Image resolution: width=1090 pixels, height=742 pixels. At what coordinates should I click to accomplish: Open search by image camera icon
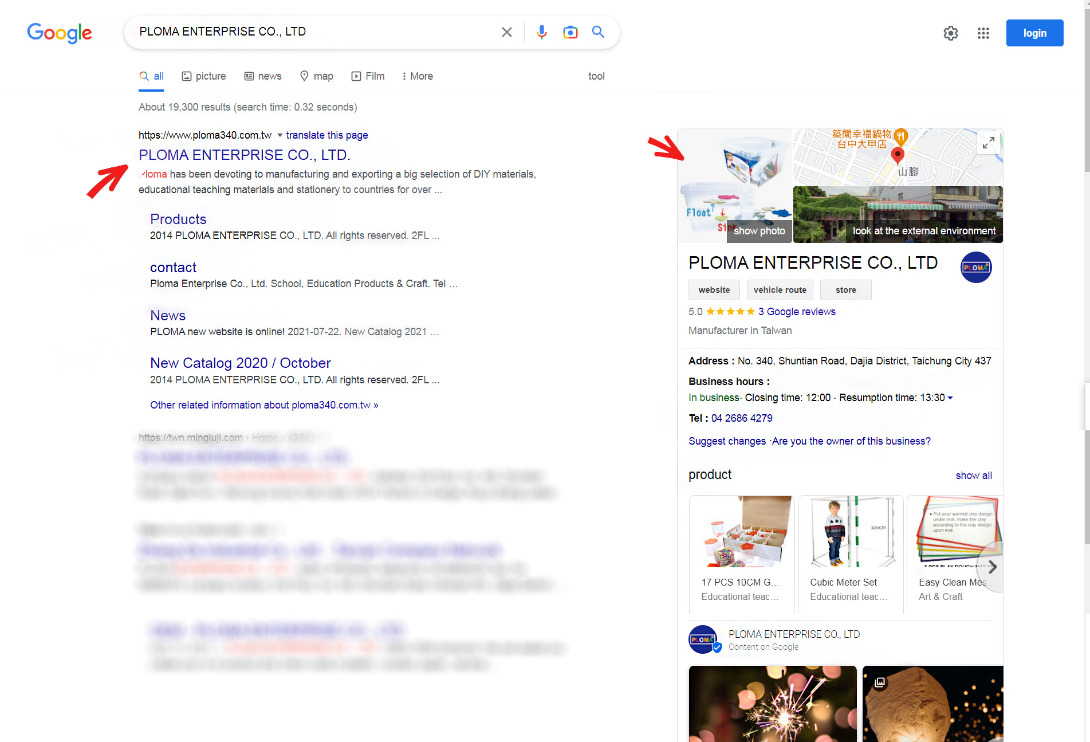[x=570, y=32]
